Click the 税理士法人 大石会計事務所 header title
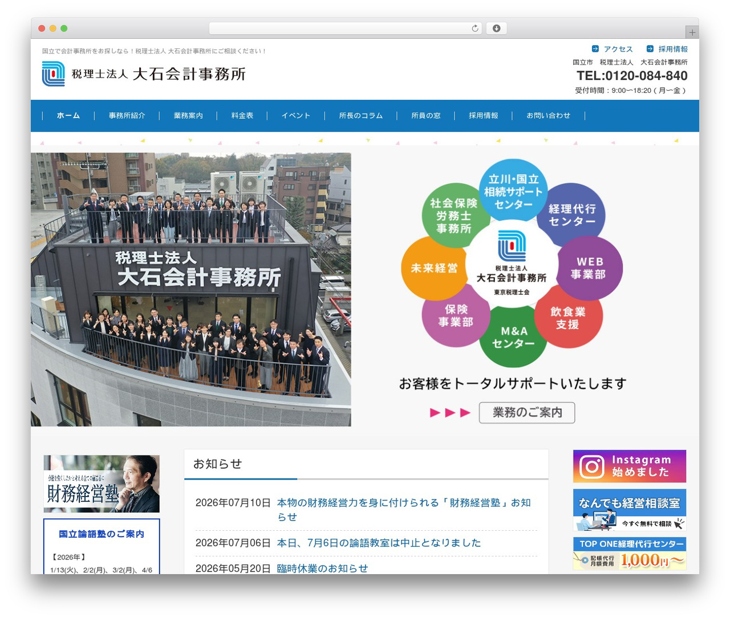 pyautogui.click(x=159, y=74)
